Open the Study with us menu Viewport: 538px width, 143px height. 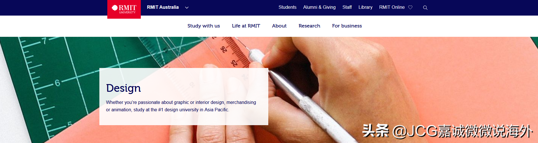coord(204,26)
